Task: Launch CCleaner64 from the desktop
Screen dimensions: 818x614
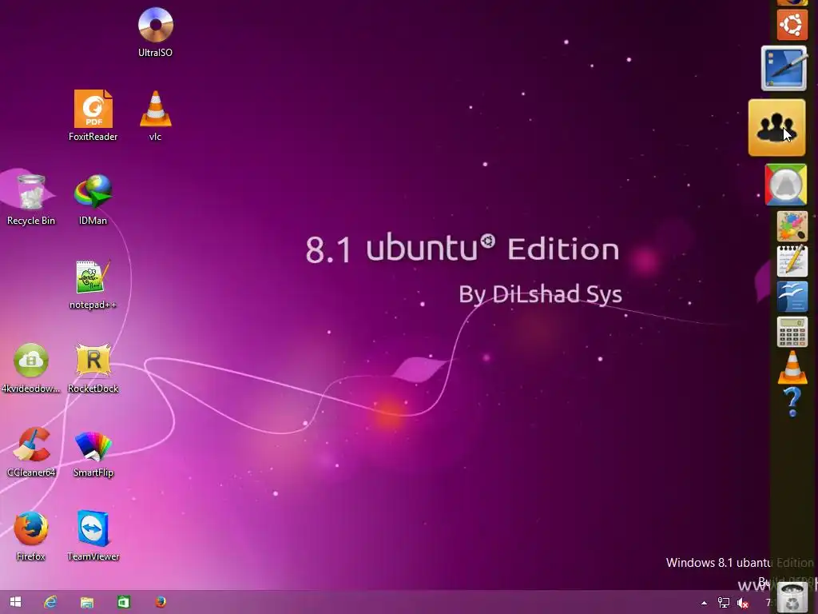Action: (x=31, y=453)
